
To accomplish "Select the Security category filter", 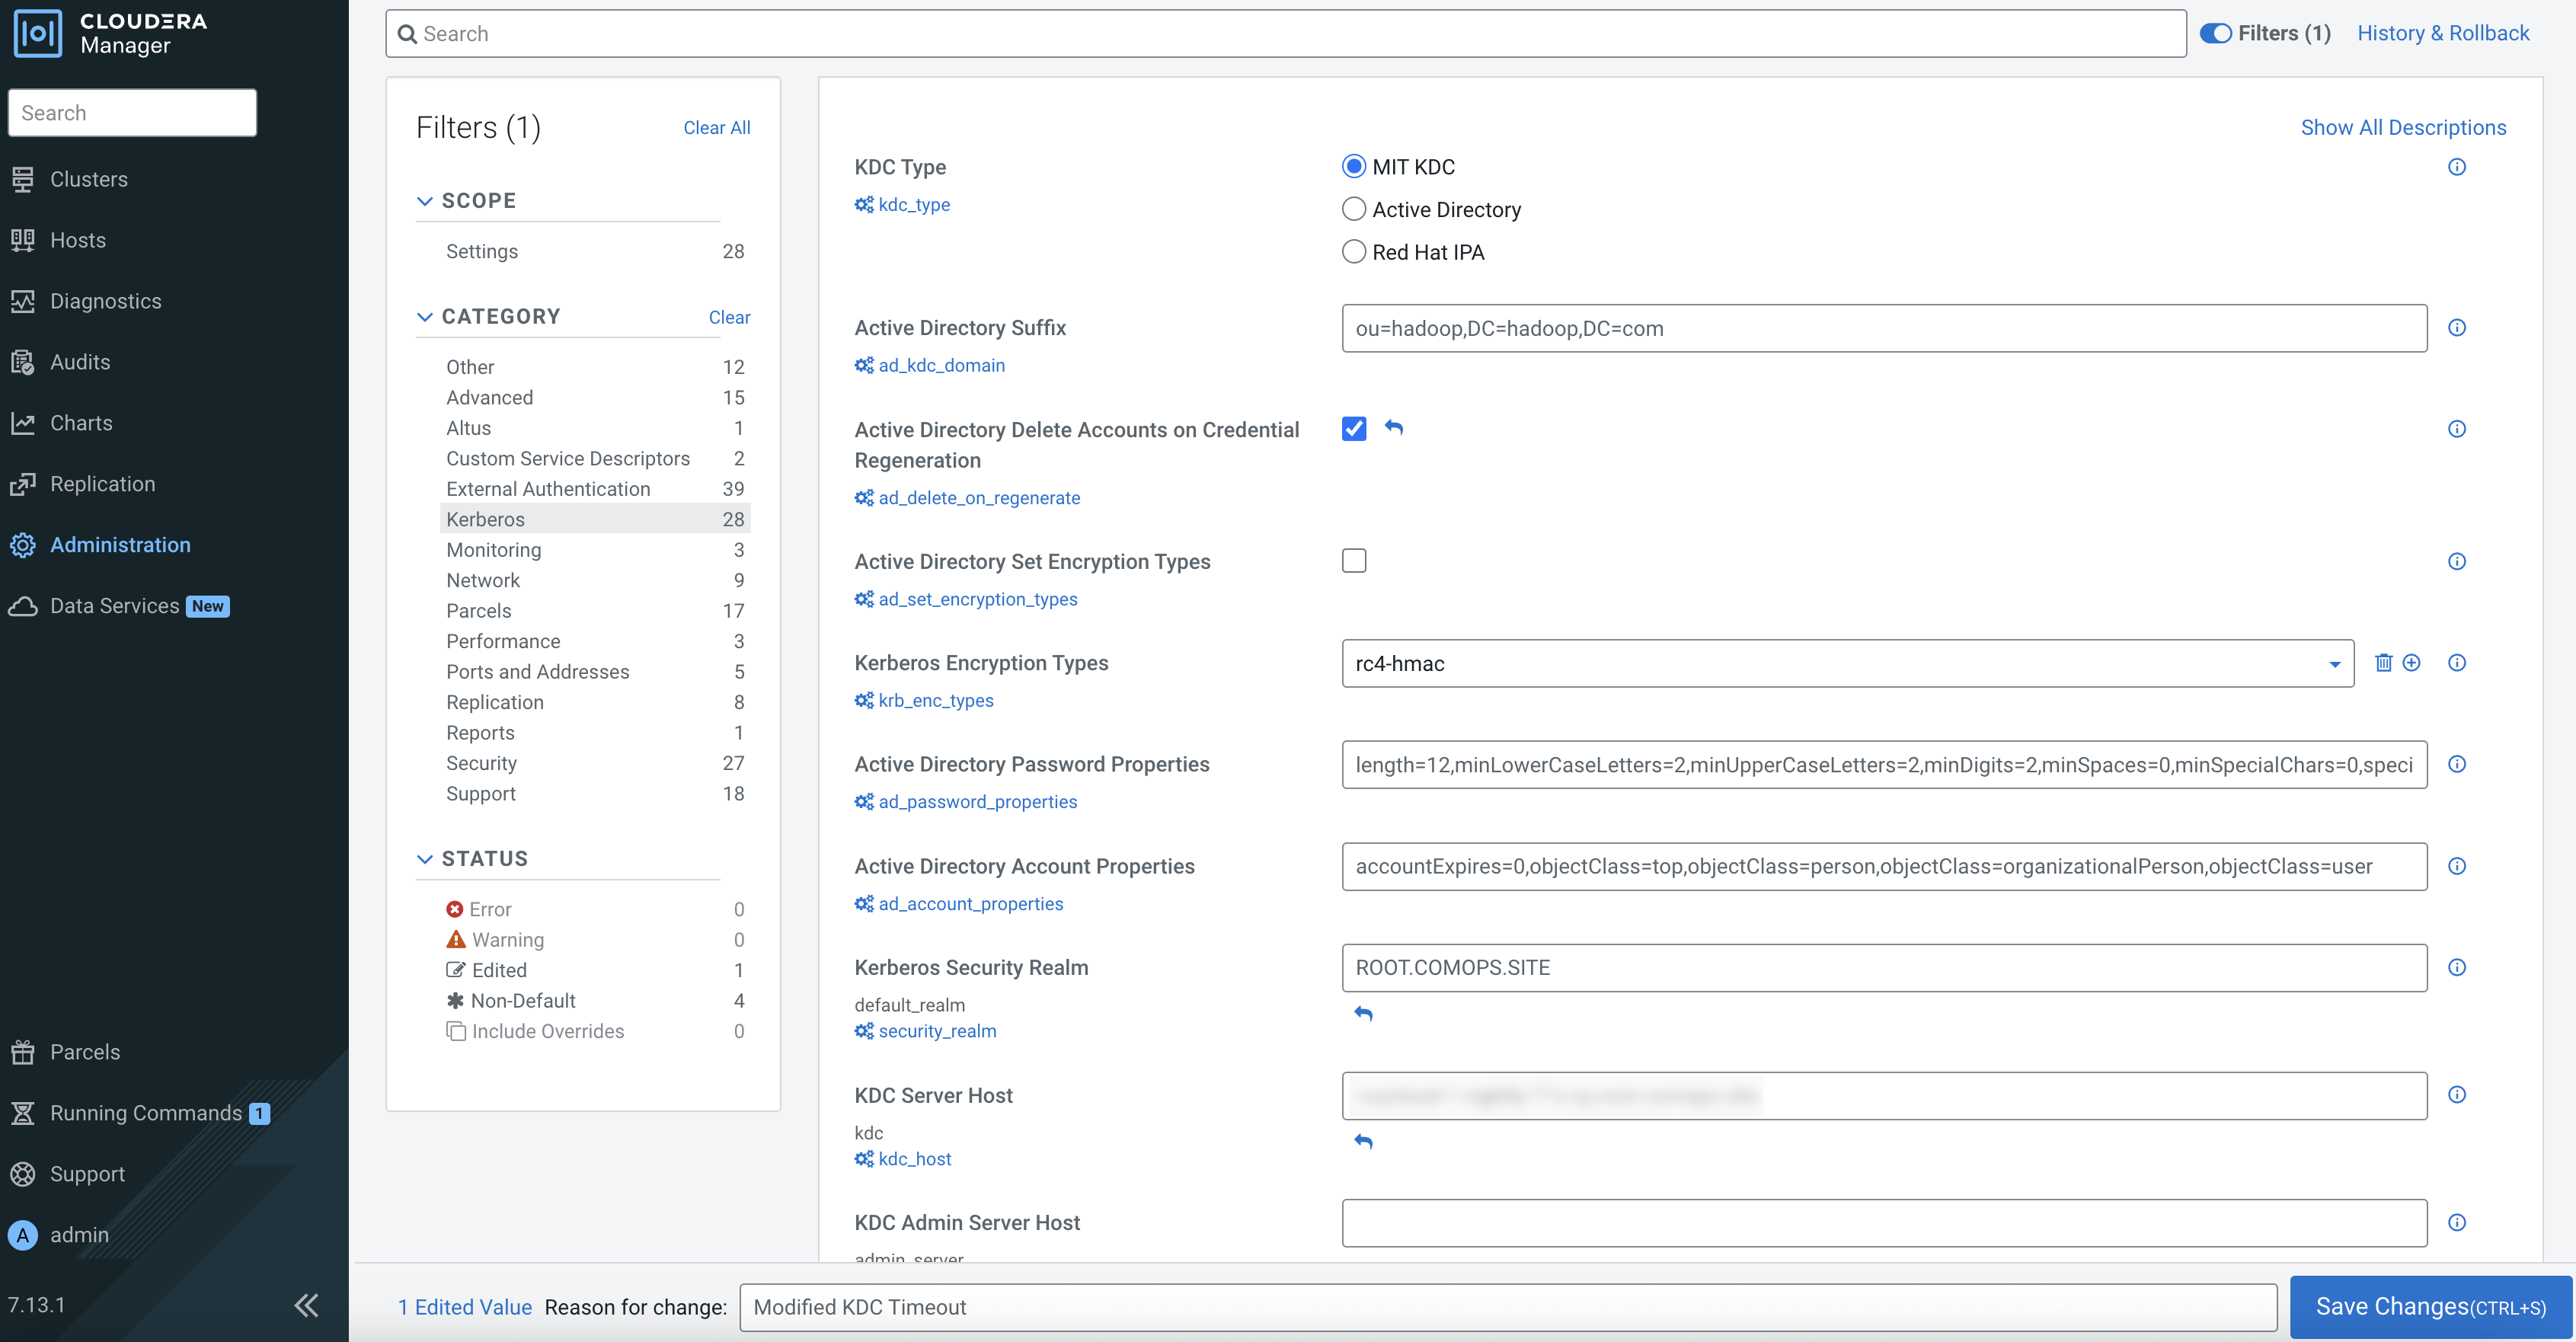I will (x=481, y=763).
